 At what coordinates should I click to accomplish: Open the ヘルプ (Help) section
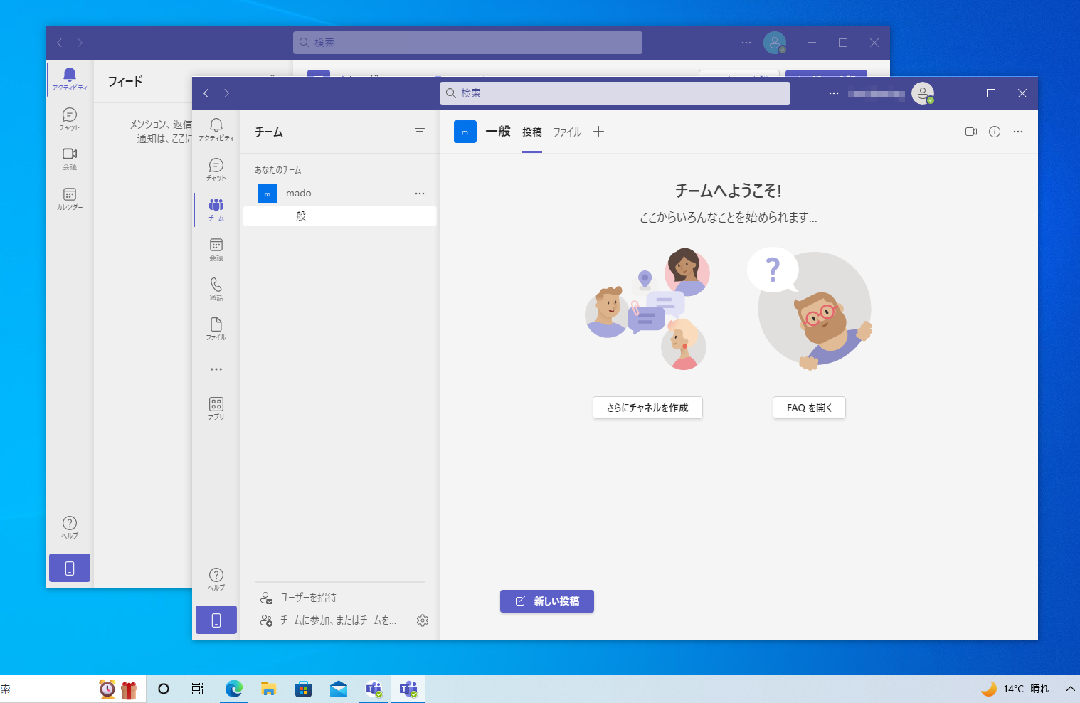tap(216, 576)
